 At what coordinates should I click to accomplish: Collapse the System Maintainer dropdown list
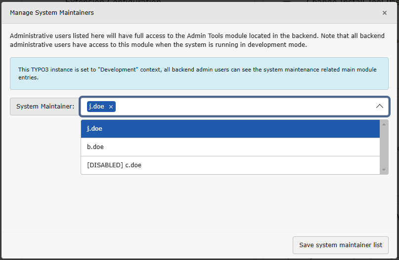pos(379,107)
